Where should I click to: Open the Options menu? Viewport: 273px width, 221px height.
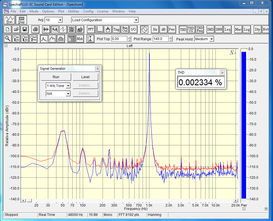(48, 11)
